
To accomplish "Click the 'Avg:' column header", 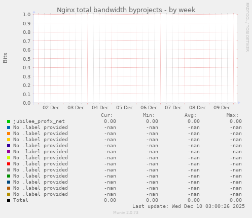I will (191, 115).
